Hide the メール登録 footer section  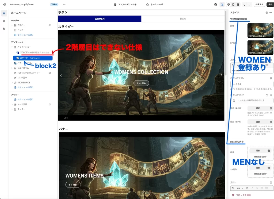point(50,104)
